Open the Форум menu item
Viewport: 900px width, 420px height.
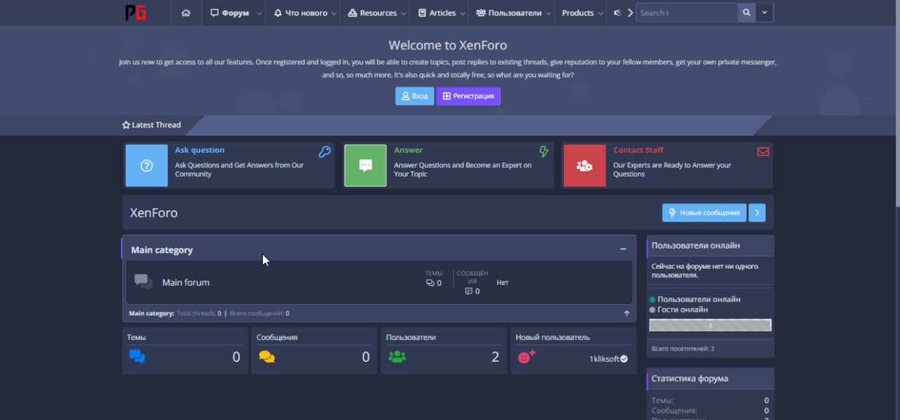point(230,13)
